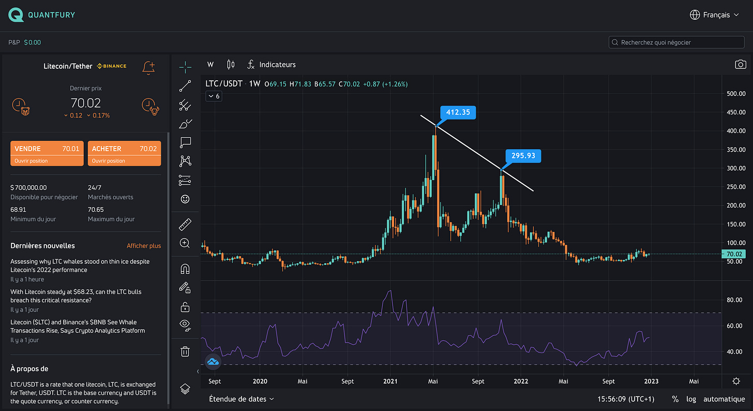Activate the zoom in tool

tap(185, 243)
